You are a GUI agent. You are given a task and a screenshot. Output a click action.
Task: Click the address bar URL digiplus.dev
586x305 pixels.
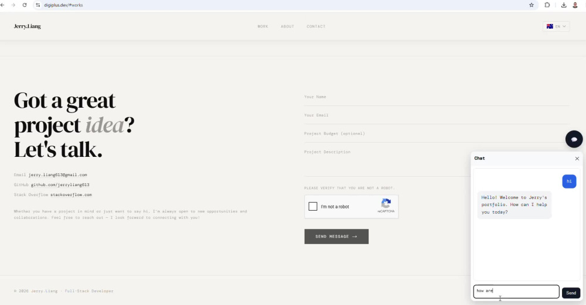pos(63,5)
